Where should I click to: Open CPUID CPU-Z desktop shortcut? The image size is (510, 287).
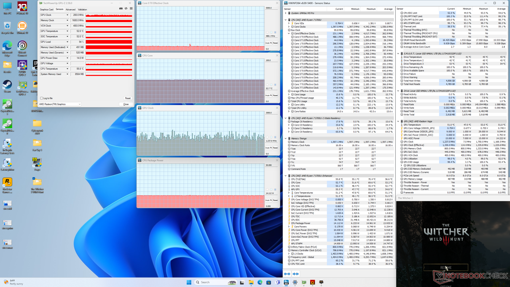click(22, 68)
